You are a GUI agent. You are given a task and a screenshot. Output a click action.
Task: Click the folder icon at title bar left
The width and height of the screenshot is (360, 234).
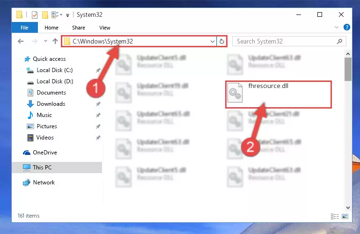[19, 15]
